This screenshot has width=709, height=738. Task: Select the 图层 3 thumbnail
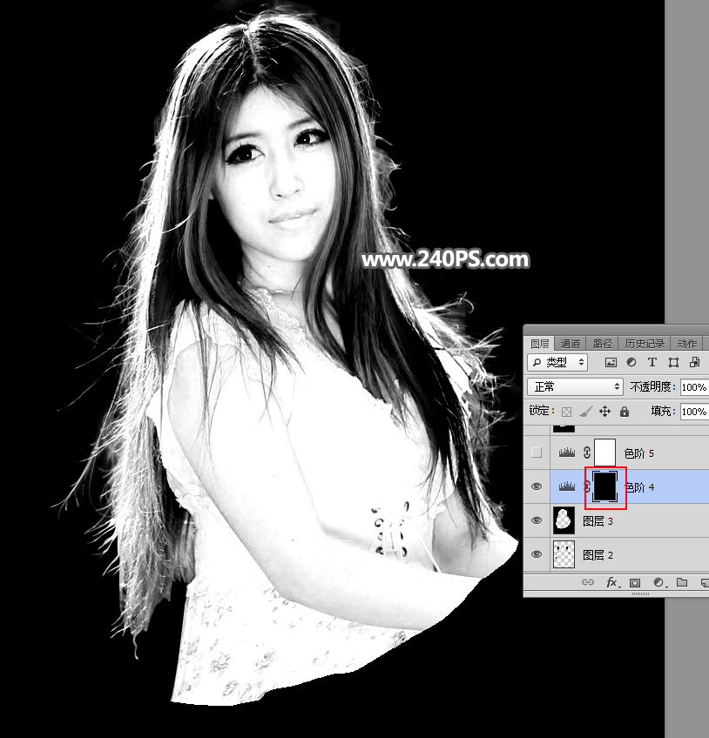(x=564, y=520)
